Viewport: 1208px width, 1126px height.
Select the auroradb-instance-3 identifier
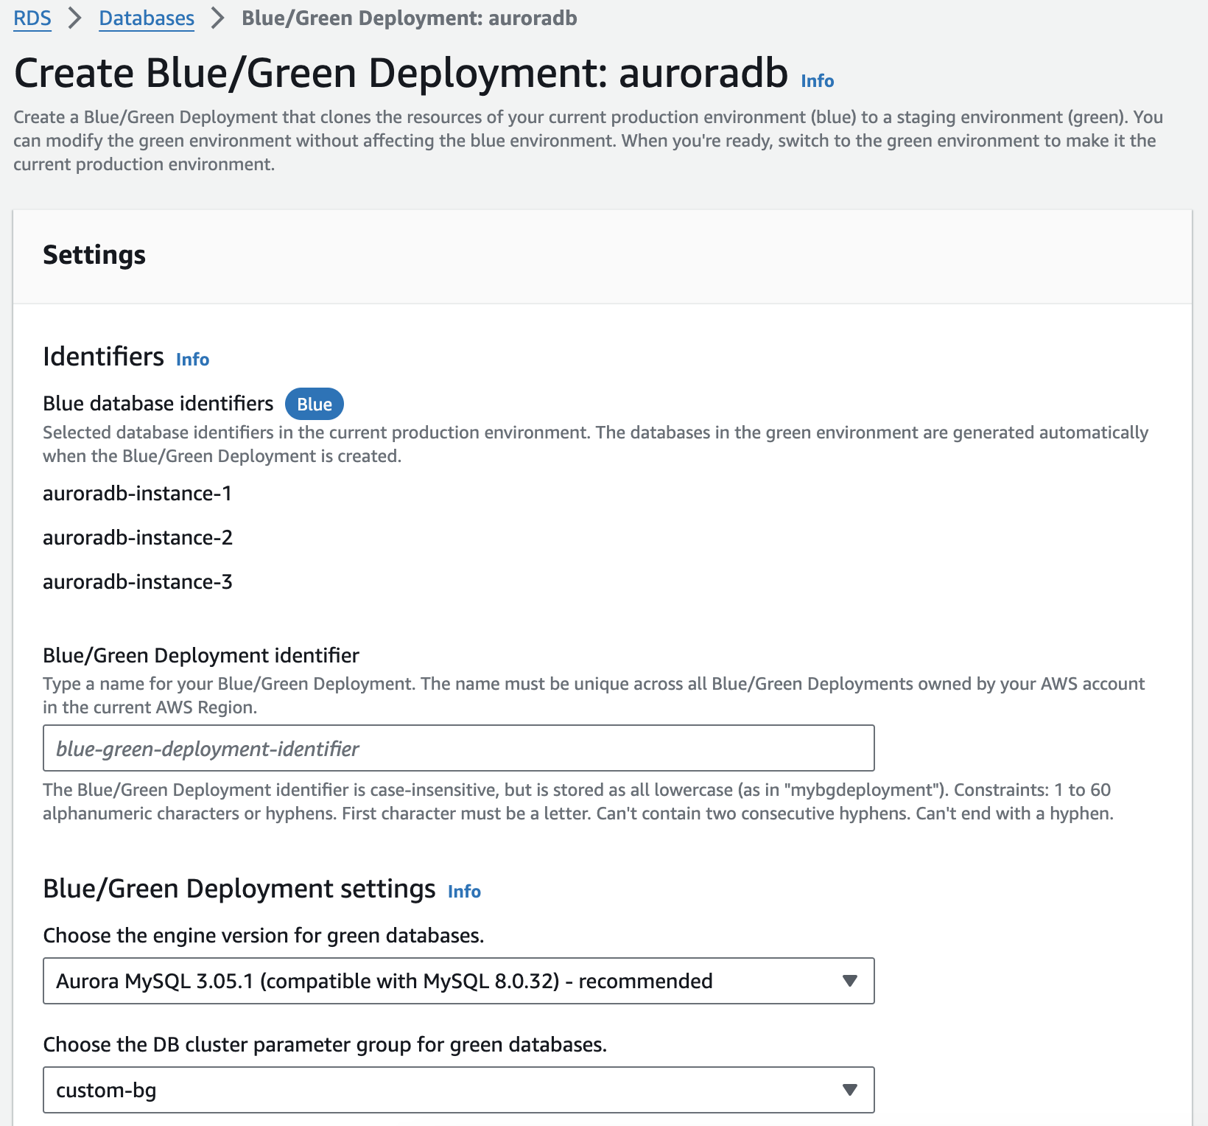click(138, 581)
